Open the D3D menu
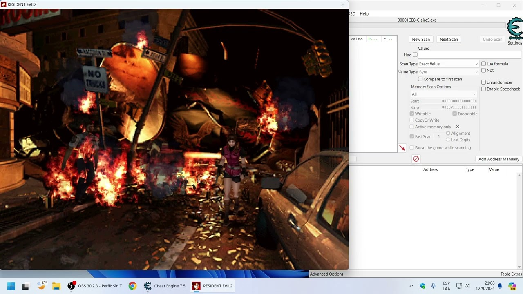 pos(352,14)
